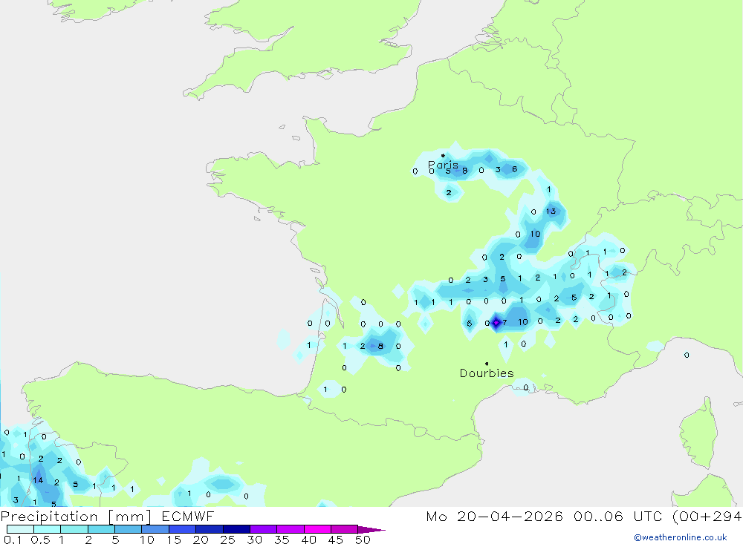Pick the 5–10 mm legend color swatch
This screenshot has width=743, height=544.
(129, 529)
